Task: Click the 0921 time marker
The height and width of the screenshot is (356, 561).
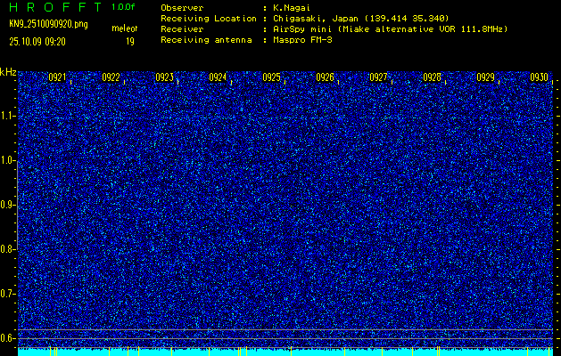Action: tap(57, 77)
